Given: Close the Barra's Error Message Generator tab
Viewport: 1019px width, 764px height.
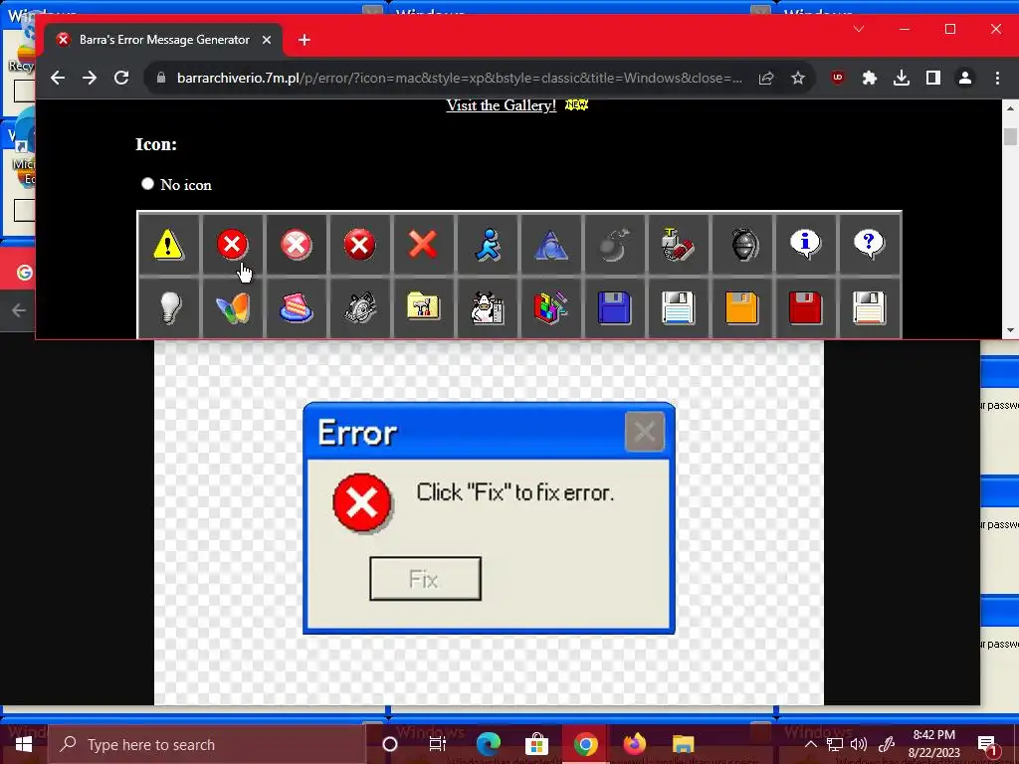Looking at the screenshot, I should click(267, 40).
